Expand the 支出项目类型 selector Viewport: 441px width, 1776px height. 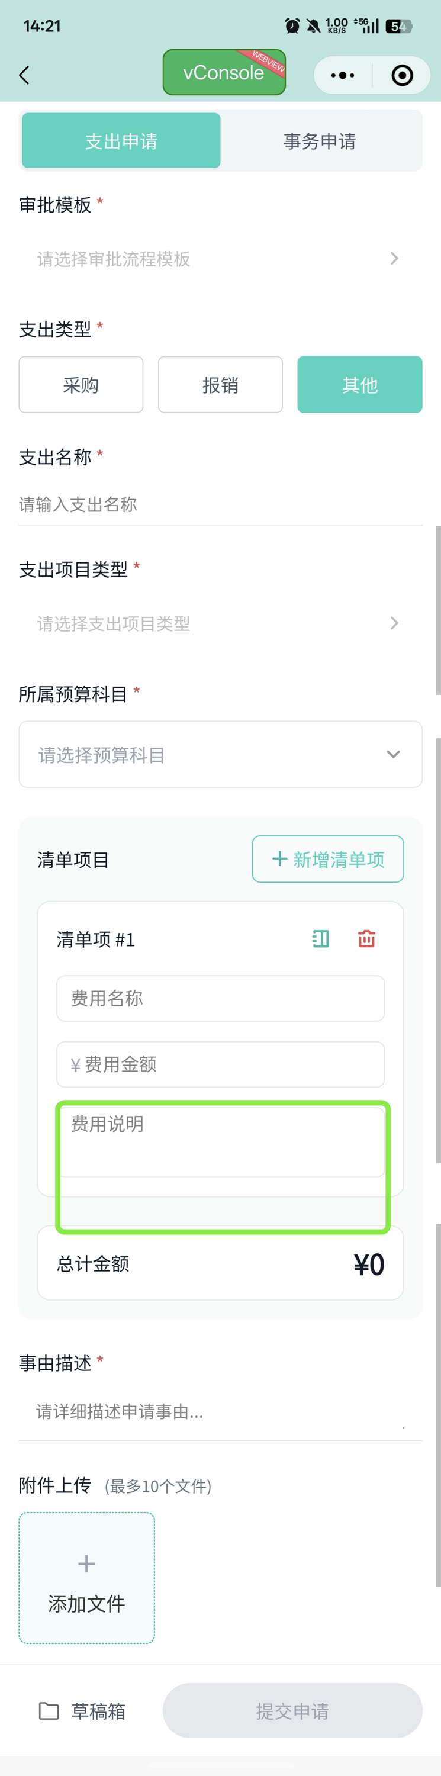pos(394,623)
